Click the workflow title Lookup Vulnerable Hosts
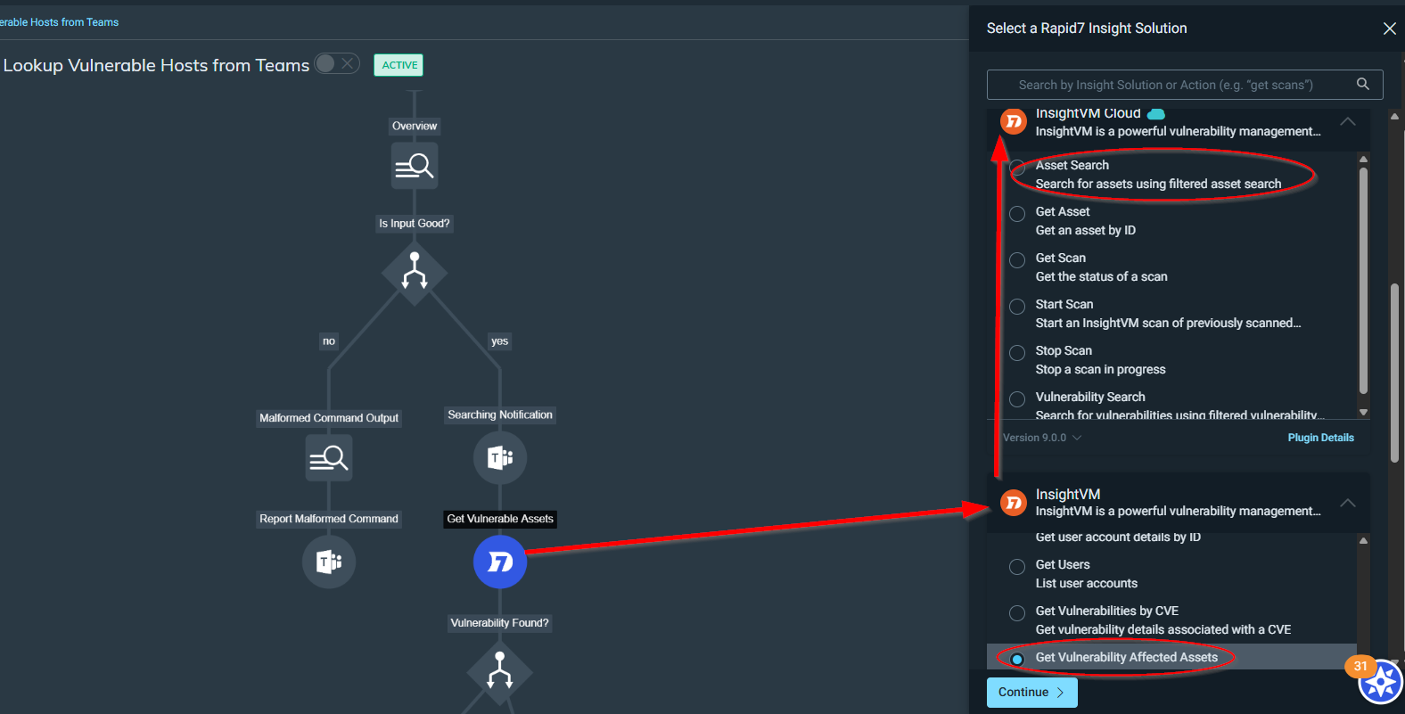 [x=156, y=65]
